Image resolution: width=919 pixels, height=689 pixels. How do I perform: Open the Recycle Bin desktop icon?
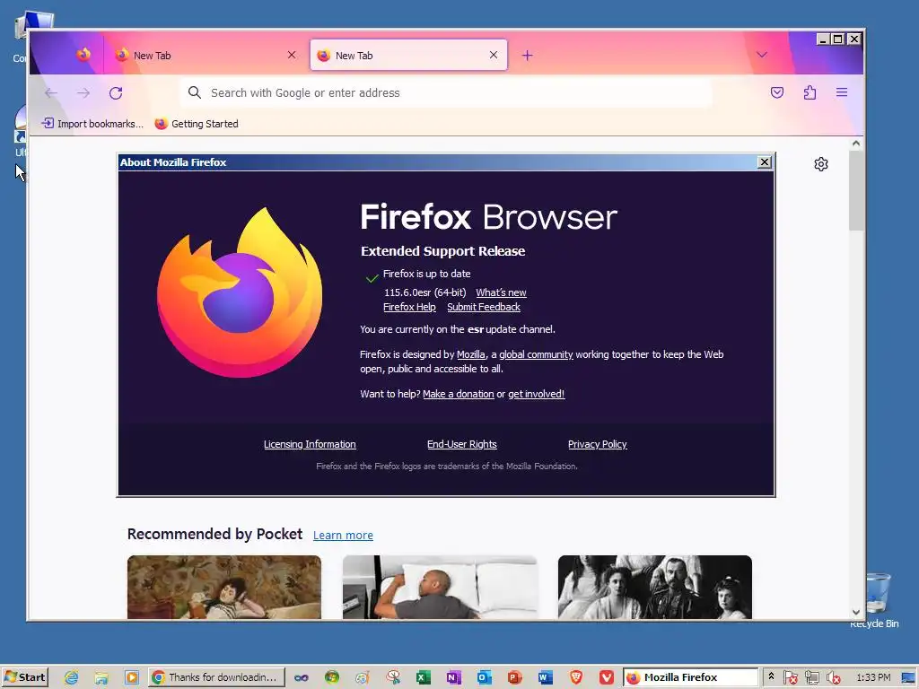click(876, 598)
